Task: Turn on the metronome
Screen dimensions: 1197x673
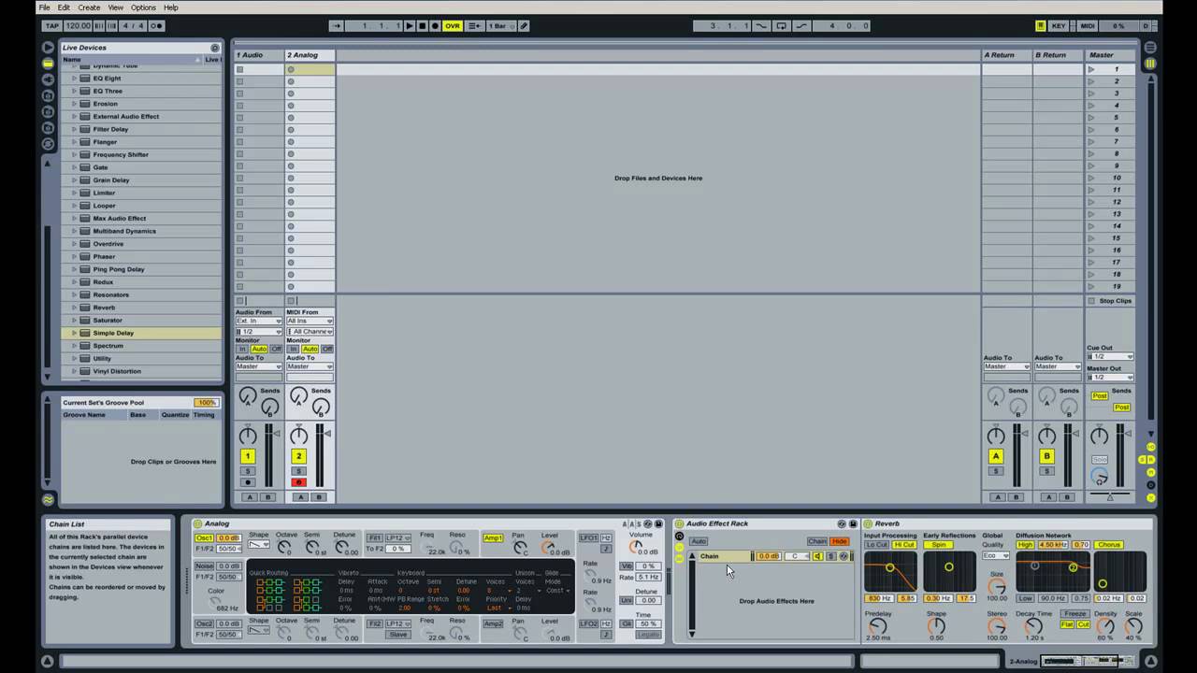Action: click(x=156, y=26)
